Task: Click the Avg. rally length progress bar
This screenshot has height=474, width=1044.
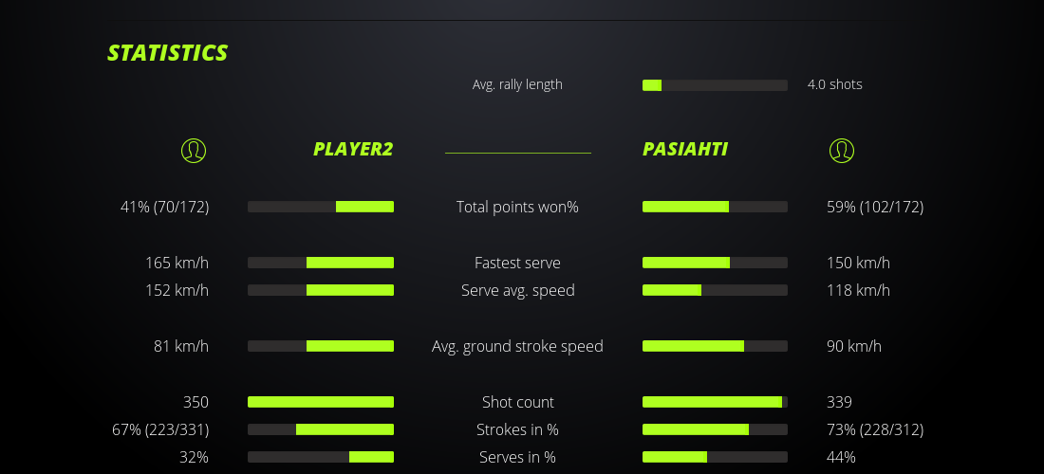Action: [715, 85]
